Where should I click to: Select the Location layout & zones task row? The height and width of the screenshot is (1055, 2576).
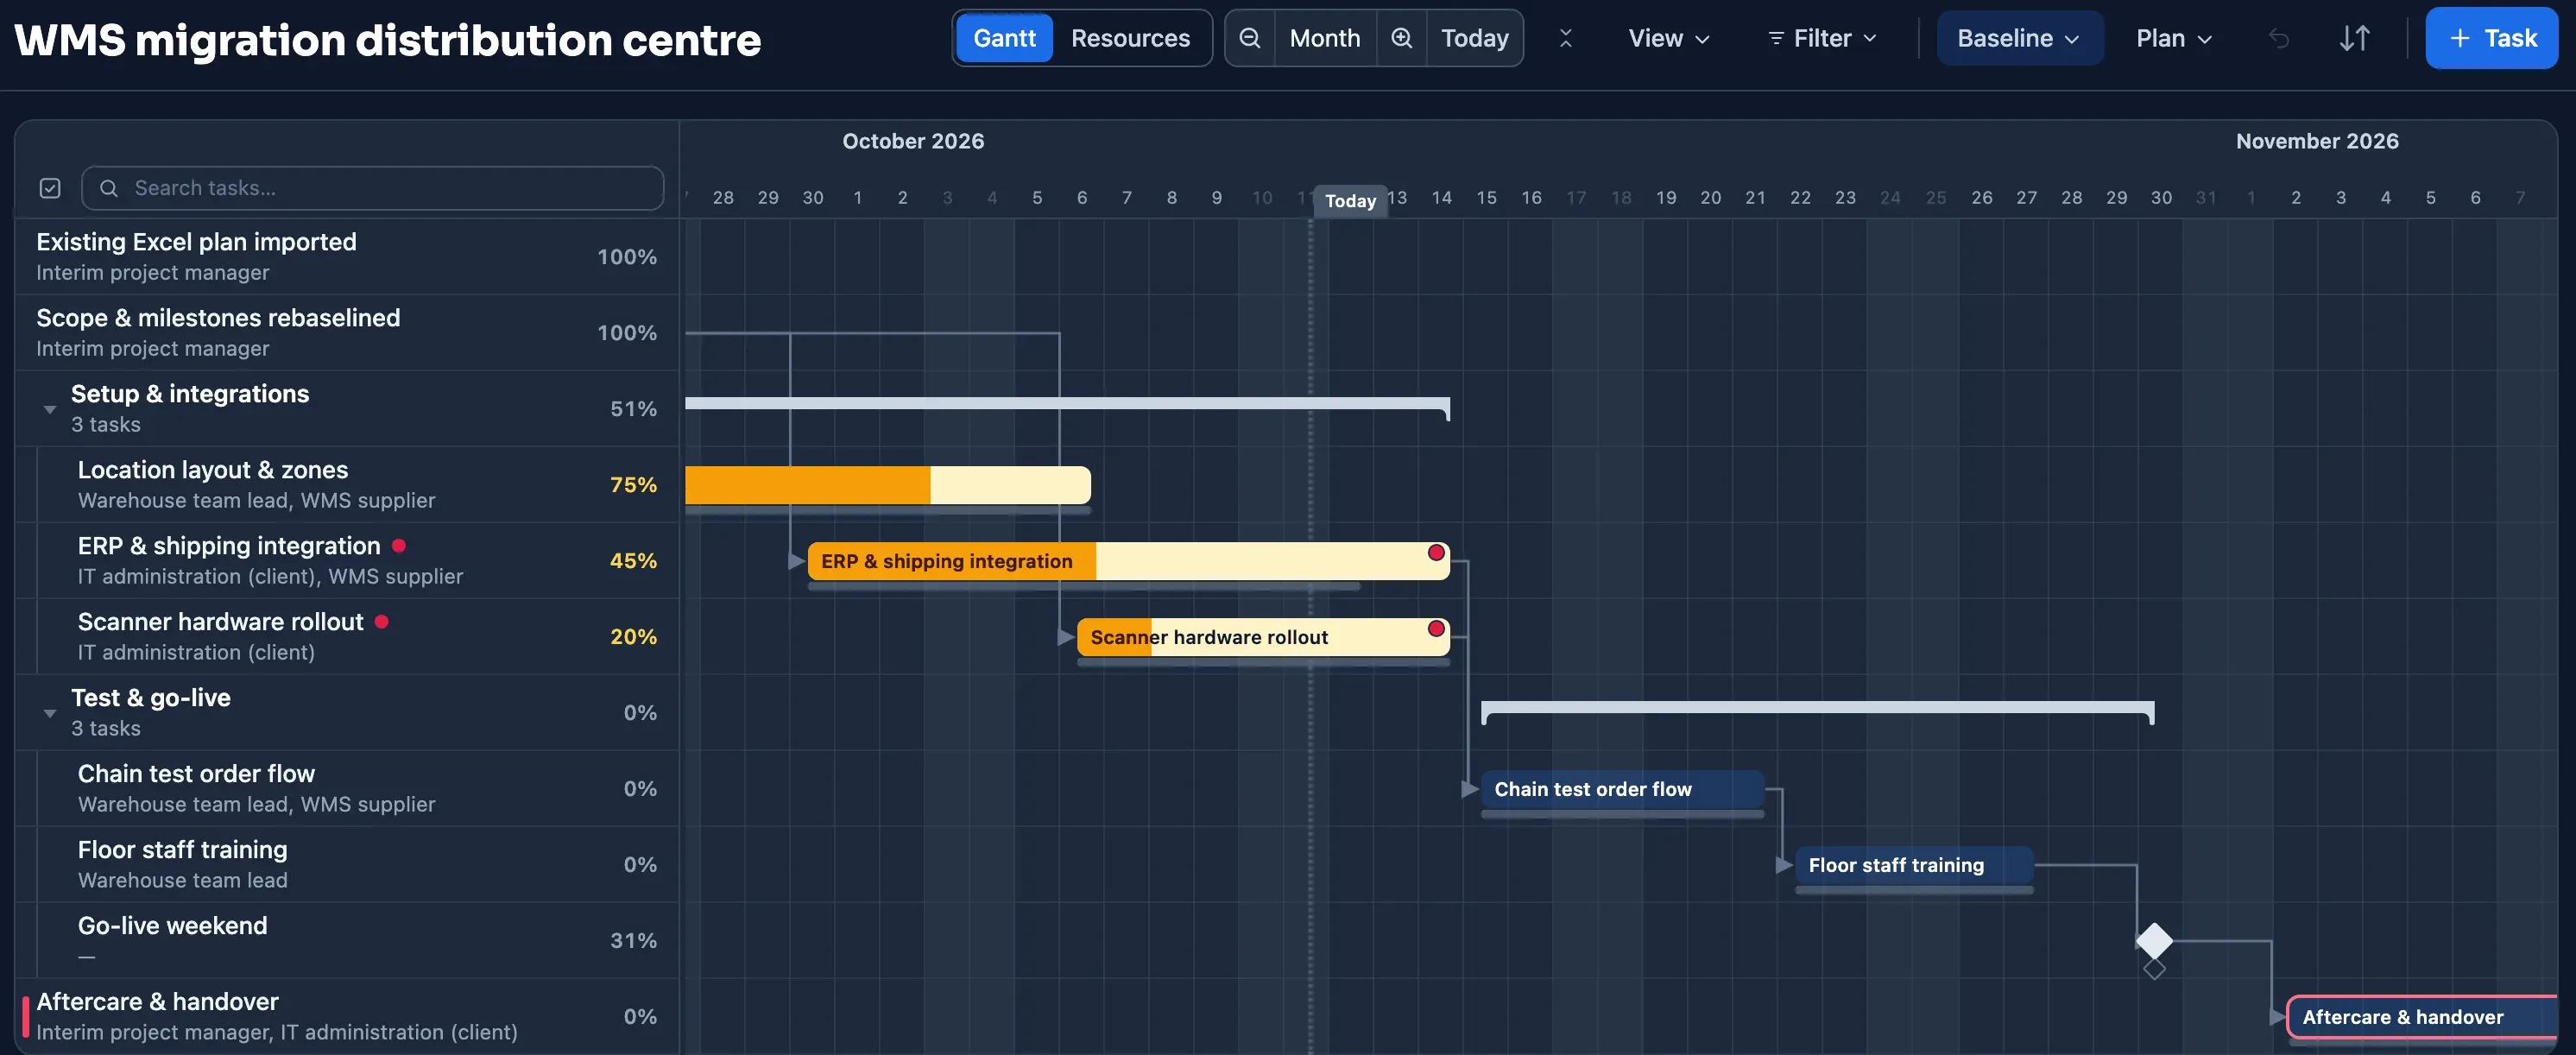(x=347, y=484)
